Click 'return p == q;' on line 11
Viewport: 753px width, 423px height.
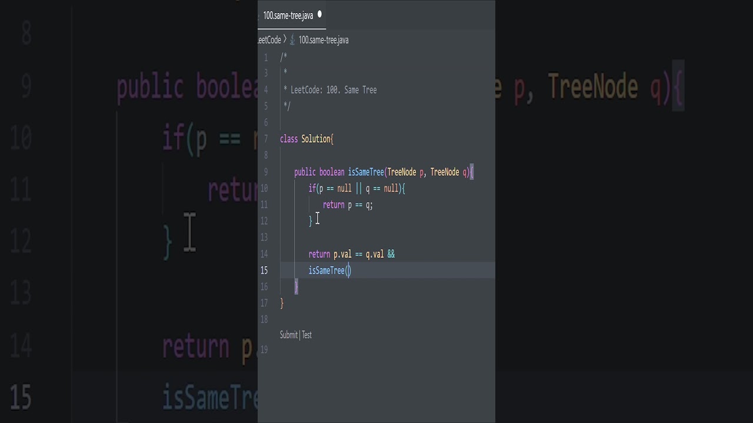point(348,205)
